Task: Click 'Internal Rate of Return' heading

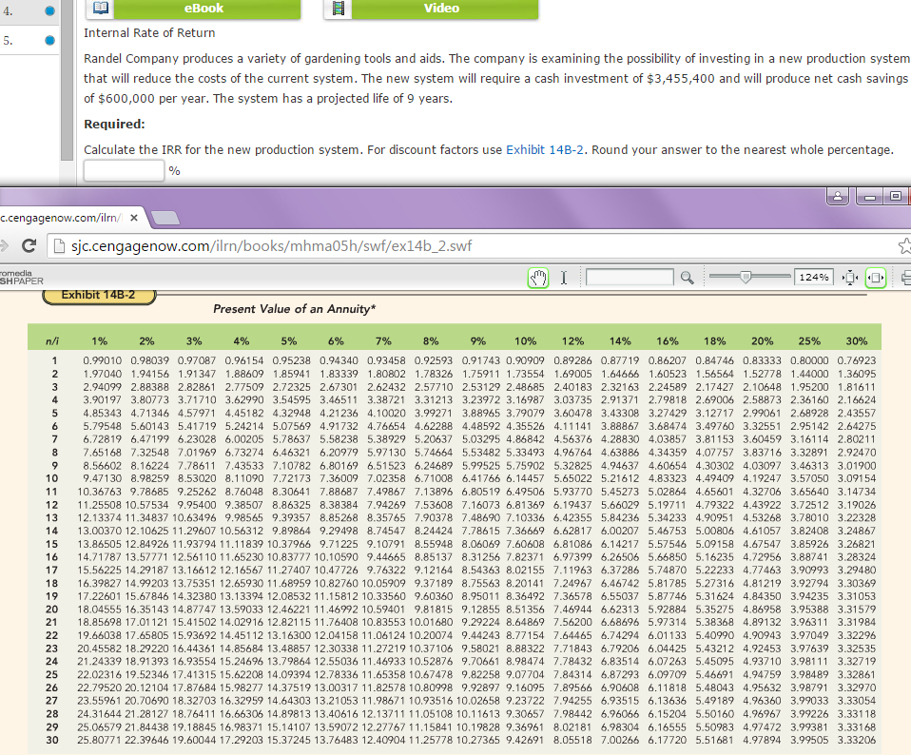Action: (x=149, y=33)
